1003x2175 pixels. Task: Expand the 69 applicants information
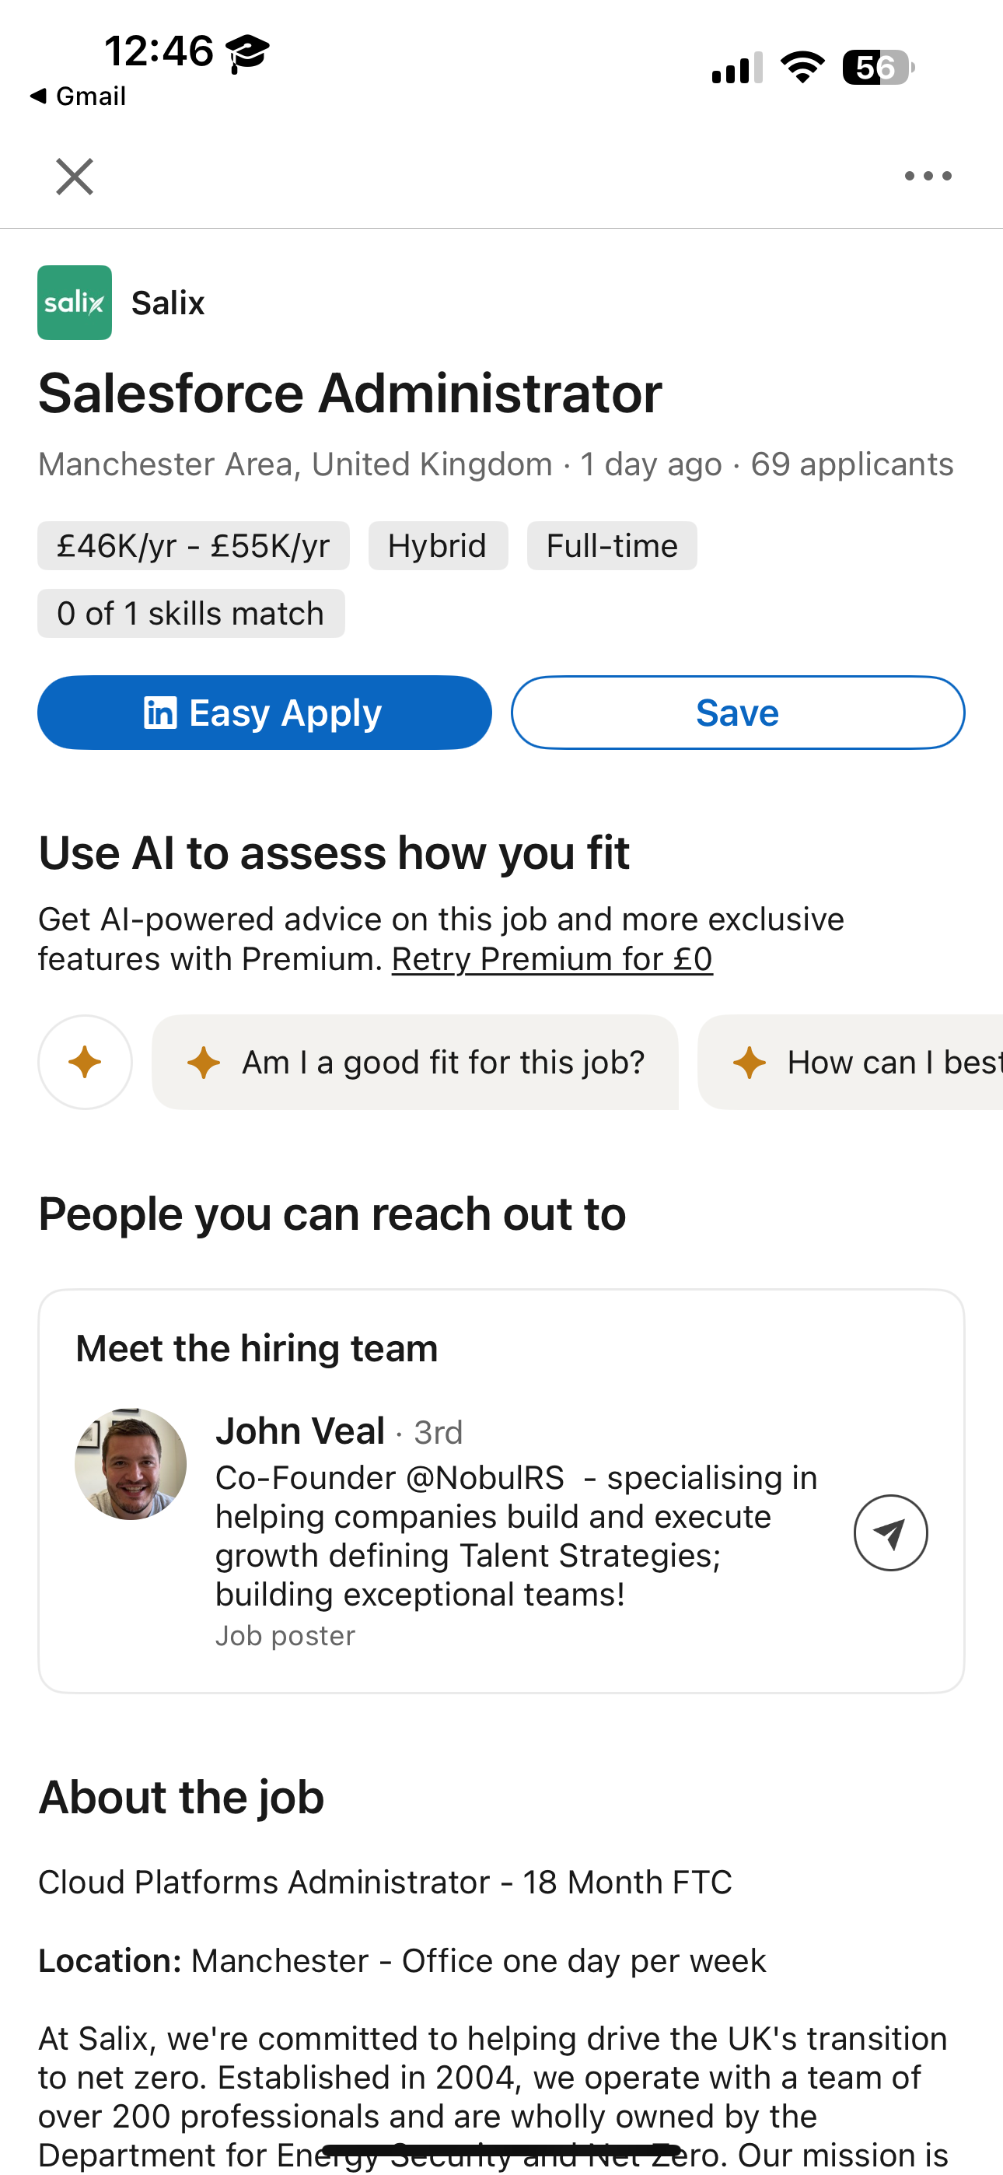click(853, 464)
